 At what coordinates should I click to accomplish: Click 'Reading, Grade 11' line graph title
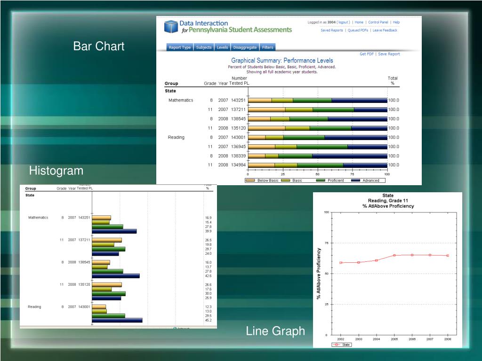tap(388, 200)
